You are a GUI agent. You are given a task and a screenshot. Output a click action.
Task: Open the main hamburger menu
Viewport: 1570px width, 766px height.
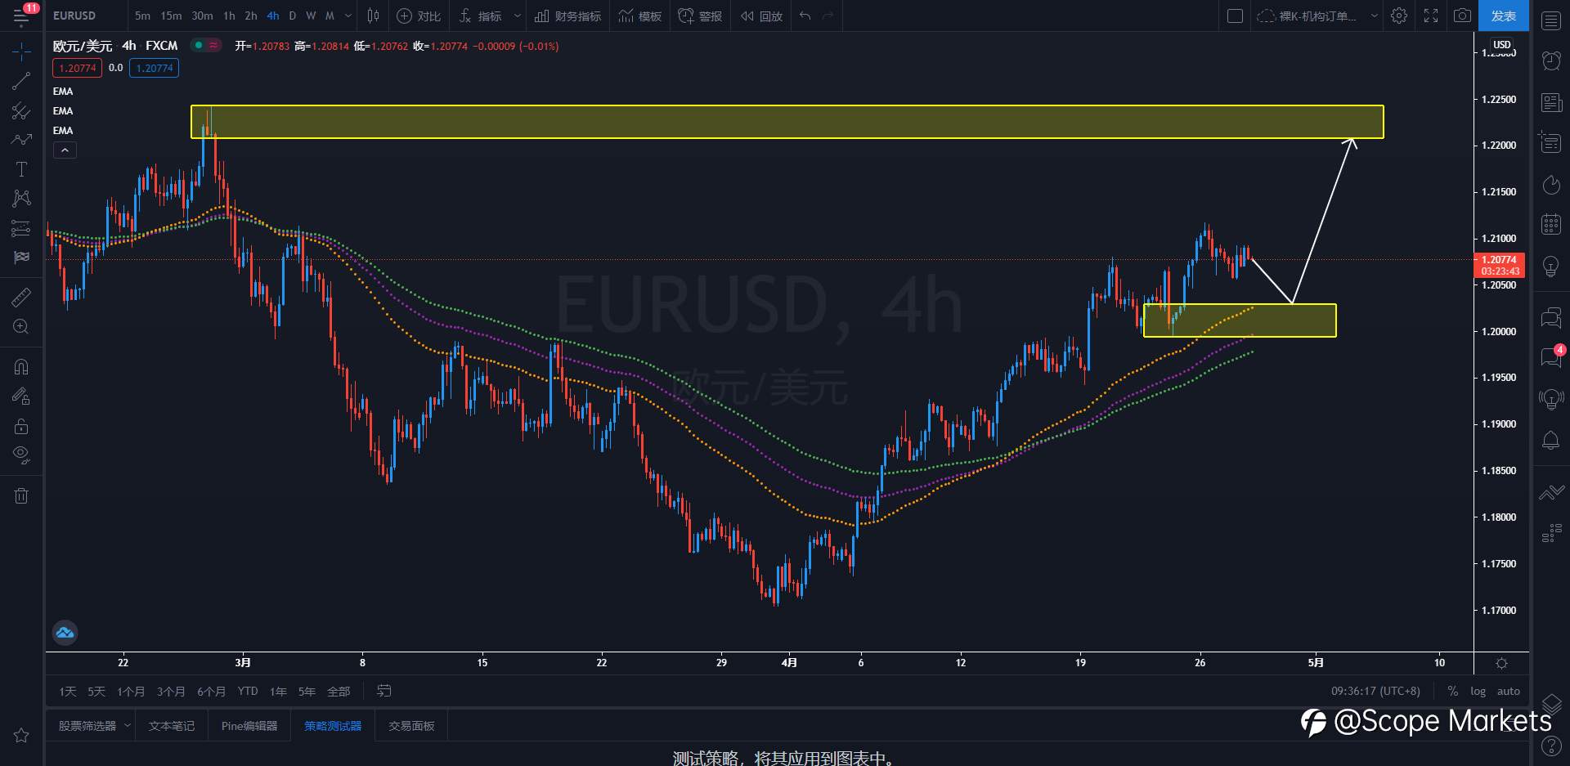click(x=21, y=16)
